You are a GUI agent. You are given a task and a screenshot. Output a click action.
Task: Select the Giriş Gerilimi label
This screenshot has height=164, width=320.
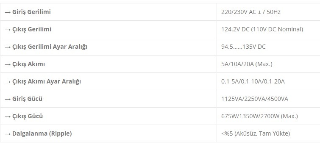coord(31,12)
